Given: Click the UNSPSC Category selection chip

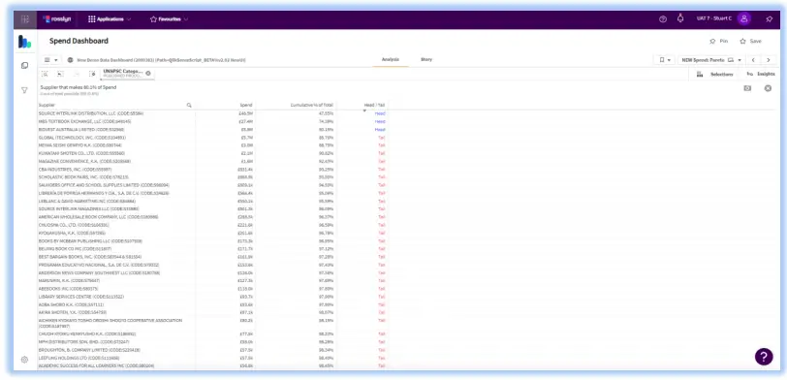Looking at the screenshot, I should pyautogui.click(x=123, y=74).
